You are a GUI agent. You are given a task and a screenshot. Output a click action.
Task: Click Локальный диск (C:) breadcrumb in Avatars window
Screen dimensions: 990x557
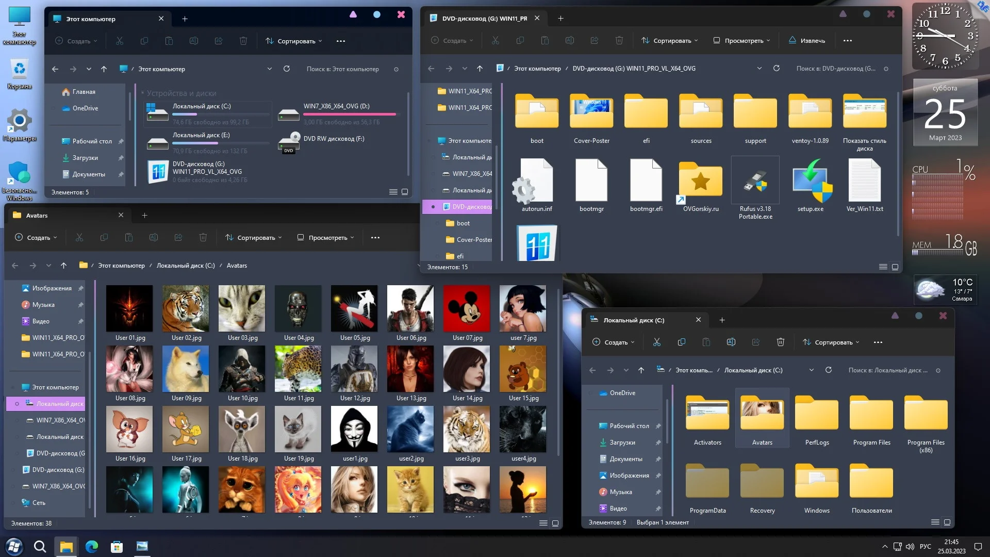[186, 266]
